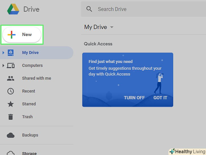Click the Trash bin icon
This screenshot has width=206, height=155.
[x=10, y=117]
